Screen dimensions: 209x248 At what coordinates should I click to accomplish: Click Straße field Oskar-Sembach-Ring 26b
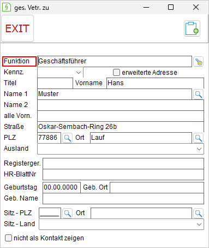click(121, 127)
